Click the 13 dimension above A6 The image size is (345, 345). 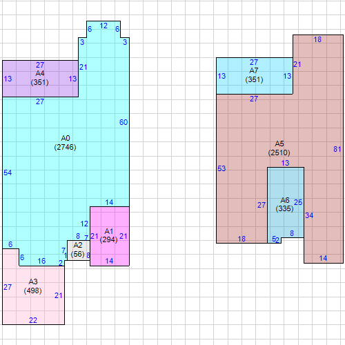285,163
